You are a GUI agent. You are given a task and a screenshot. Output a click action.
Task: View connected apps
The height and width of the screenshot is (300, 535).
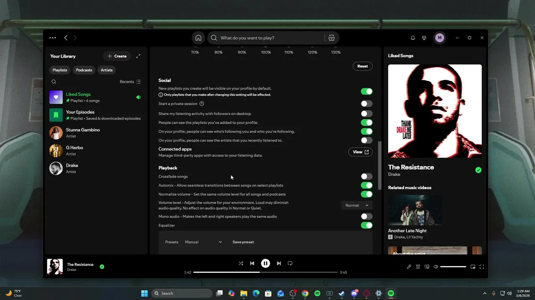(x=360, y=152)
